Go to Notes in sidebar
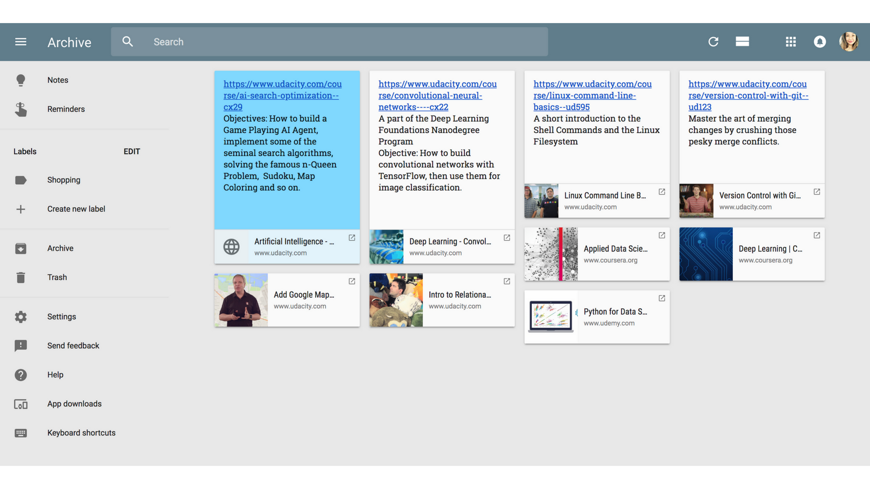870x489 pixels. [58, 80]
